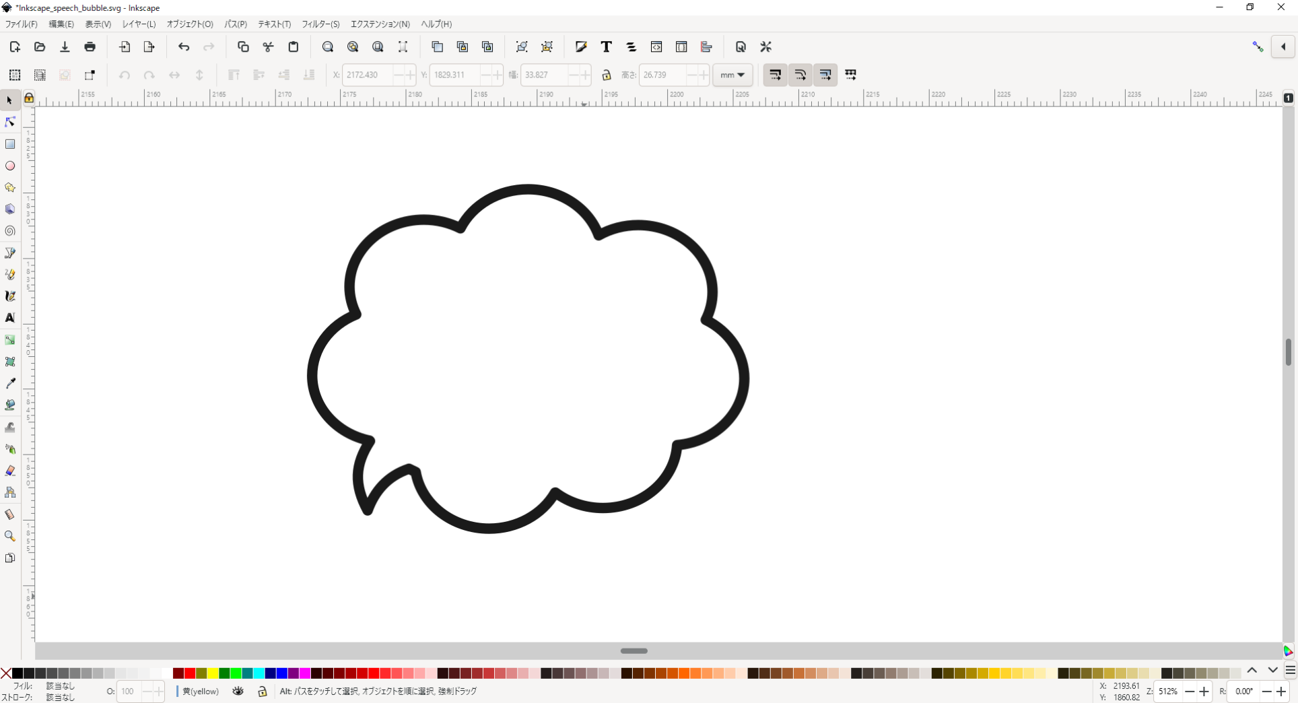Click the Undo arrow icon
This screenshot has width=1298, height=703.
(x=184, y=46)
